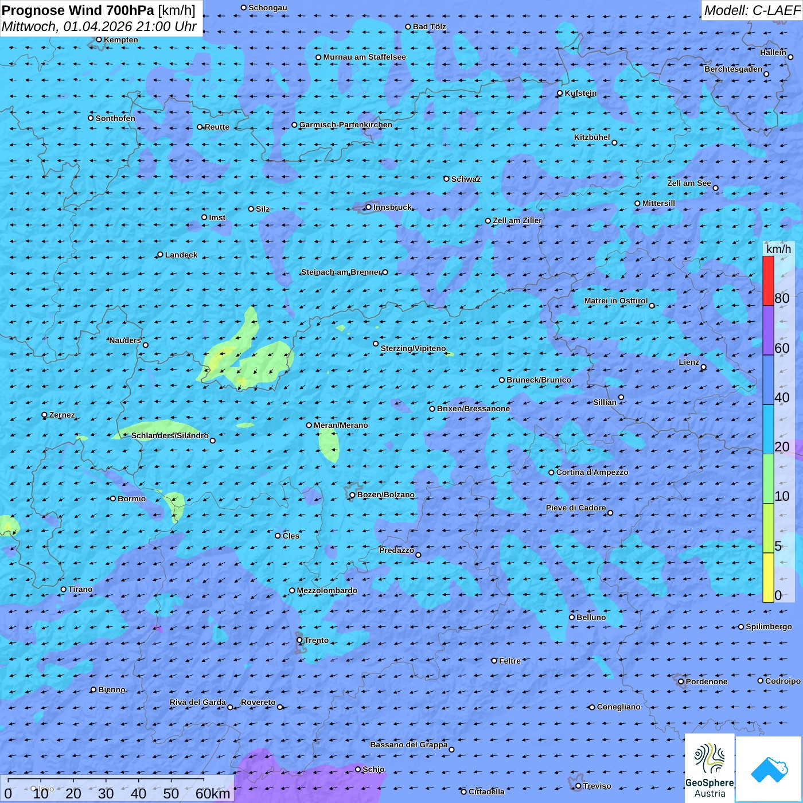Click the 'Schio' label

373,769
